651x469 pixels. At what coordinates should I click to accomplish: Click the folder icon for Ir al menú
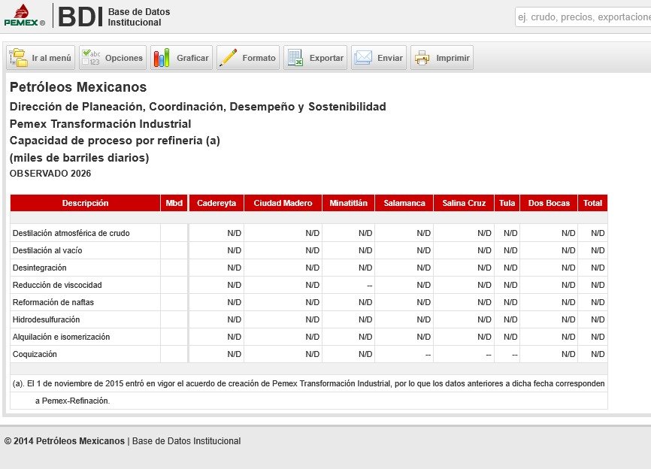(x=18, y=58)
